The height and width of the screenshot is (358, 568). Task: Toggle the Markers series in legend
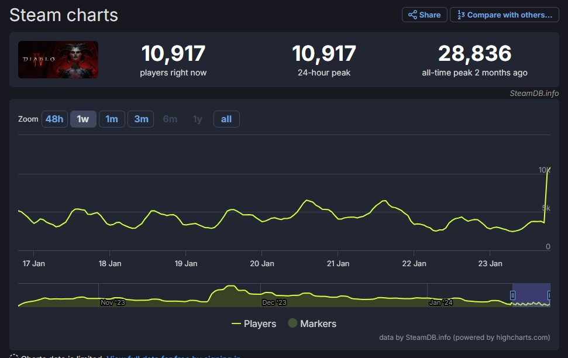click(318, 323)
